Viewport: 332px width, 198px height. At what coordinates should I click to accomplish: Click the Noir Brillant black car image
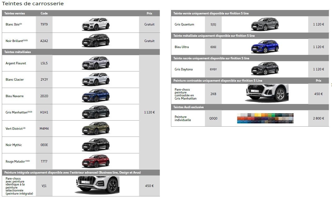(x=96, y=41)
